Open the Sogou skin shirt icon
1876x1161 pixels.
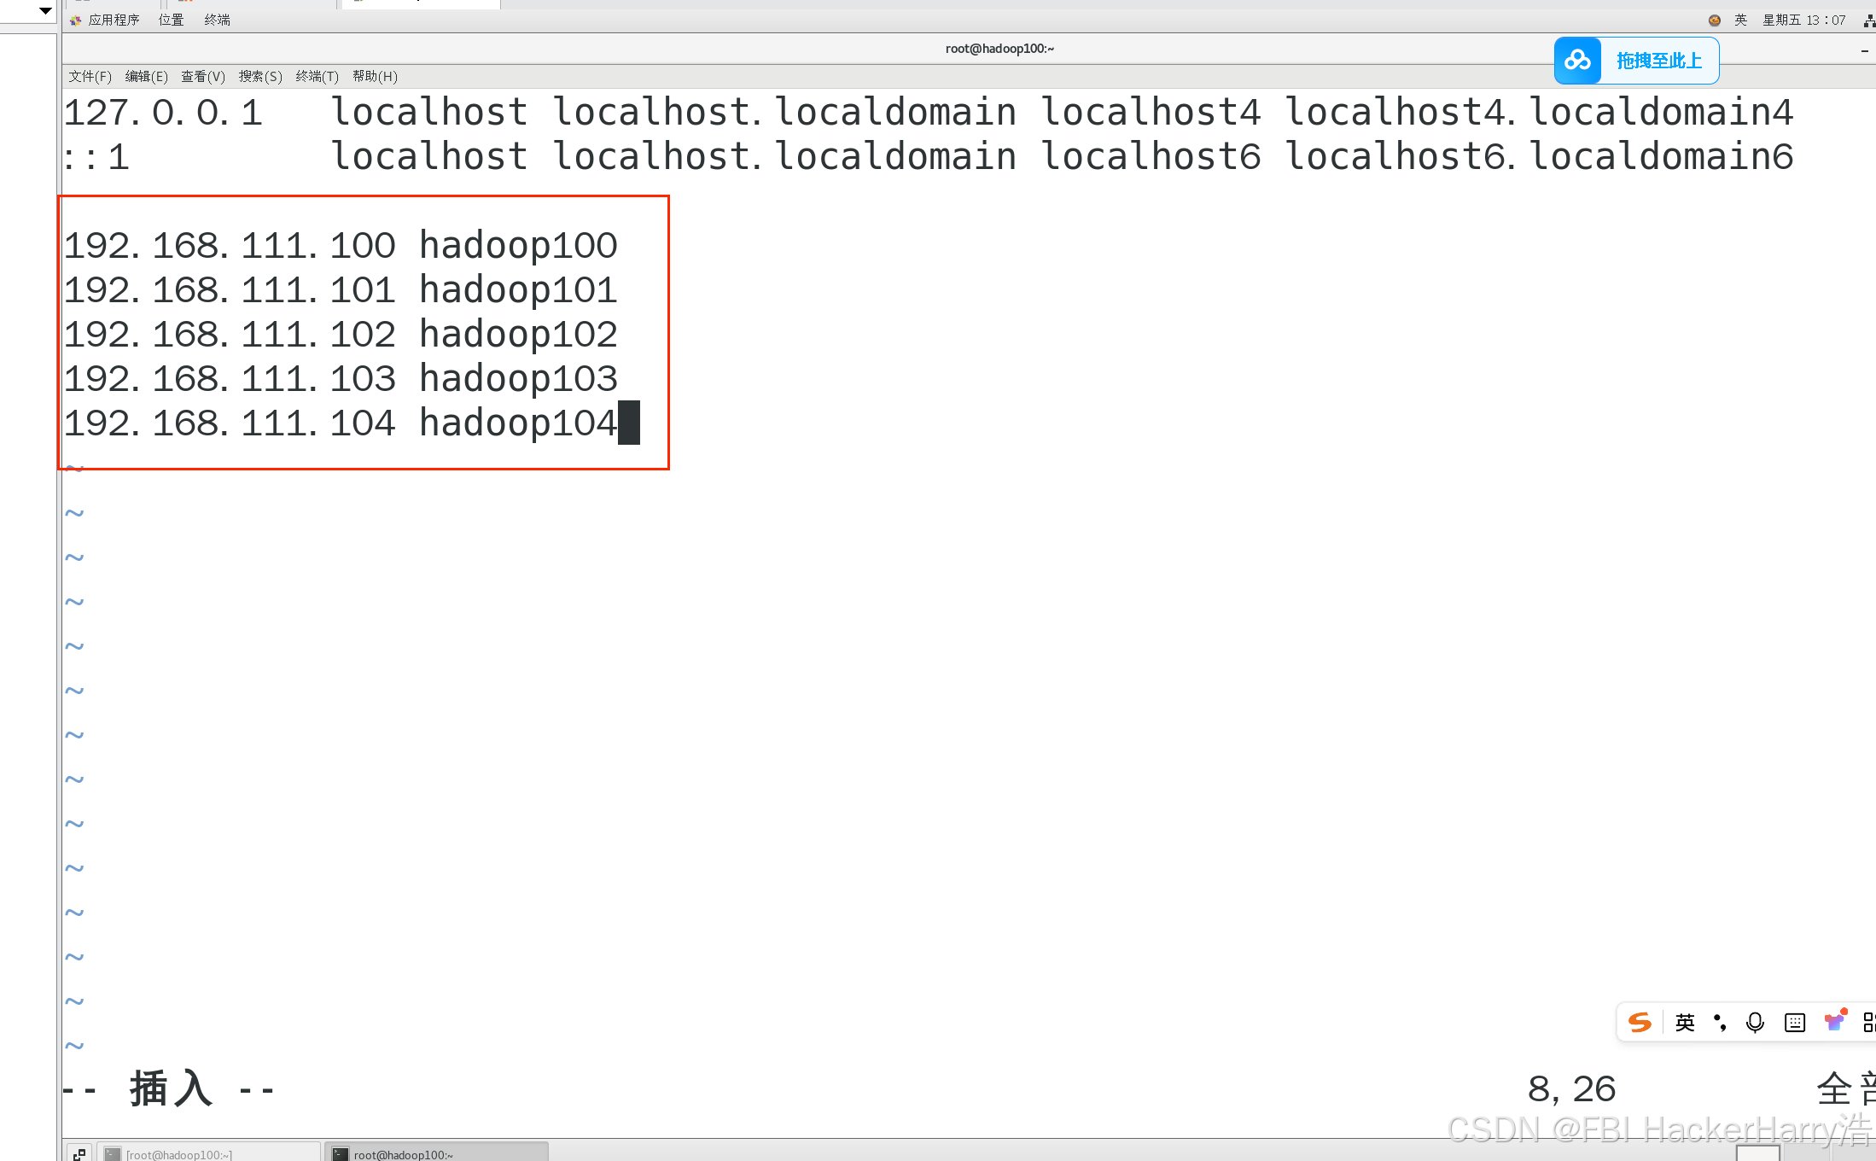(x=1834, y=1021)
